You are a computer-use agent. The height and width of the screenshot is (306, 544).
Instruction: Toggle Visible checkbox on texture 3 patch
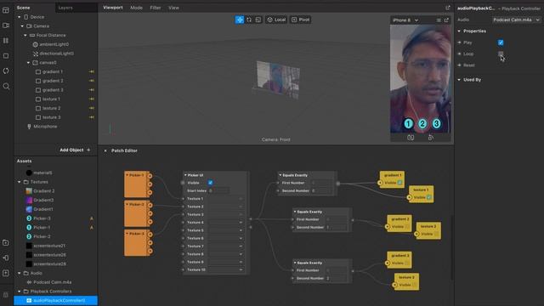tap(415, 285)
